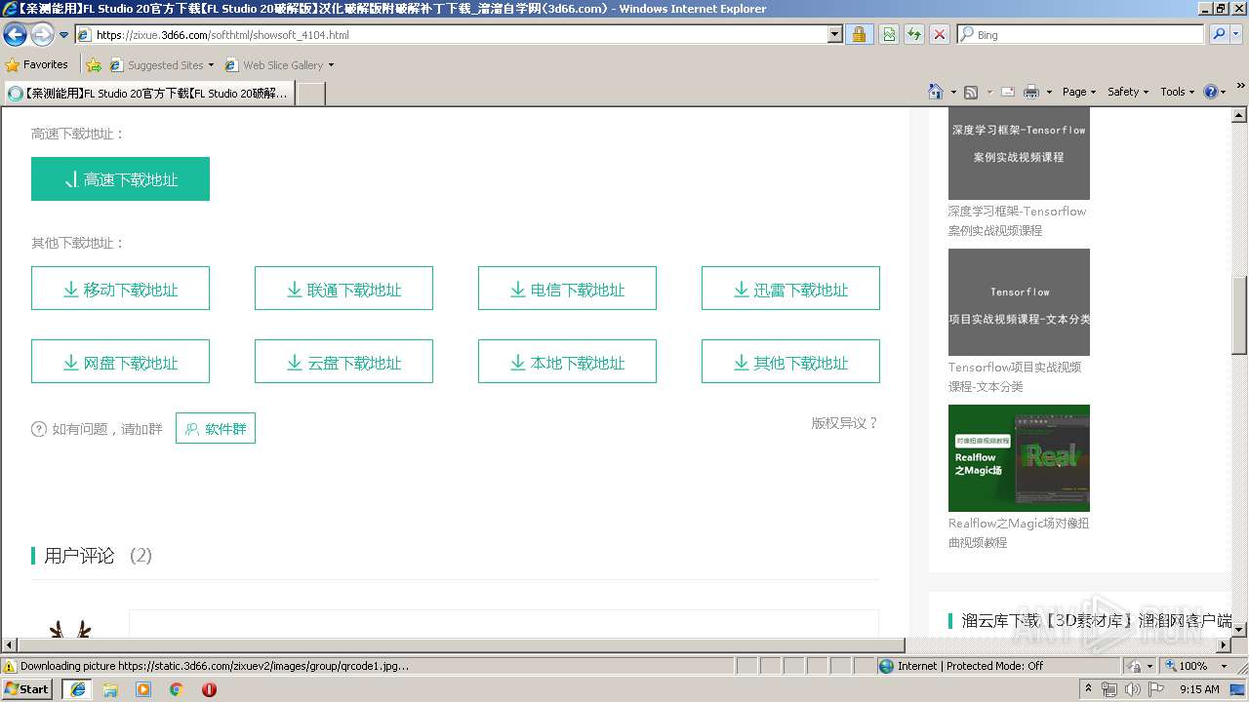Open a new blank tab
Viewport: 1249px width, 702px height.
point(310,94)
